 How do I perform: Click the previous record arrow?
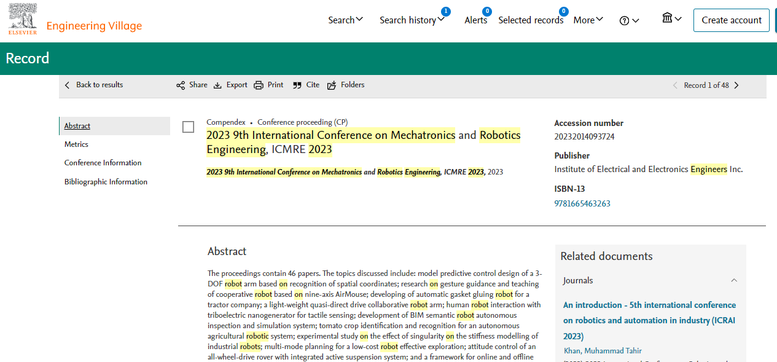point(675,85)
